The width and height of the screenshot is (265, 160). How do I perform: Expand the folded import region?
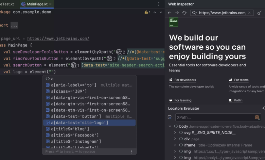click(14, 26)
